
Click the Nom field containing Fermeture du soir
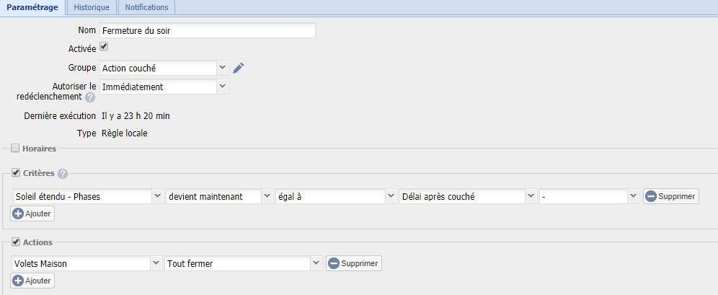[208, 31]
